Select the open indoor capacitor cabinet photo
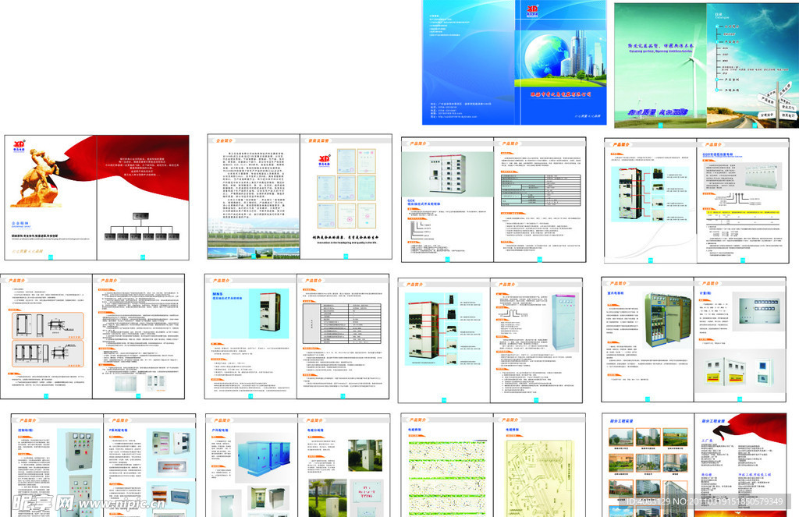Viewport: 799px width, 517px height. click(667, 320)
